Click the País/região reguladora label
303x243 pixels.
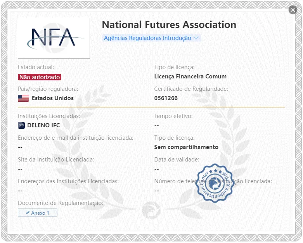(x=48, y=89)
